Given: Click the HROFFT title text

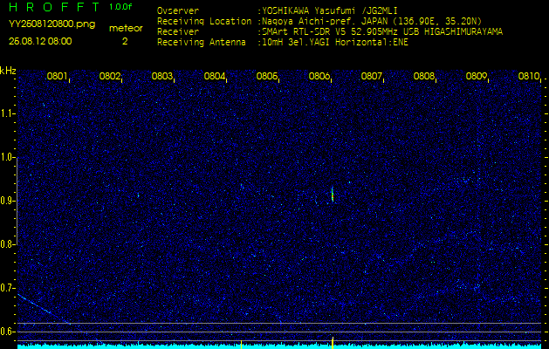Looking at the screenshot, I should pos(54,7).
